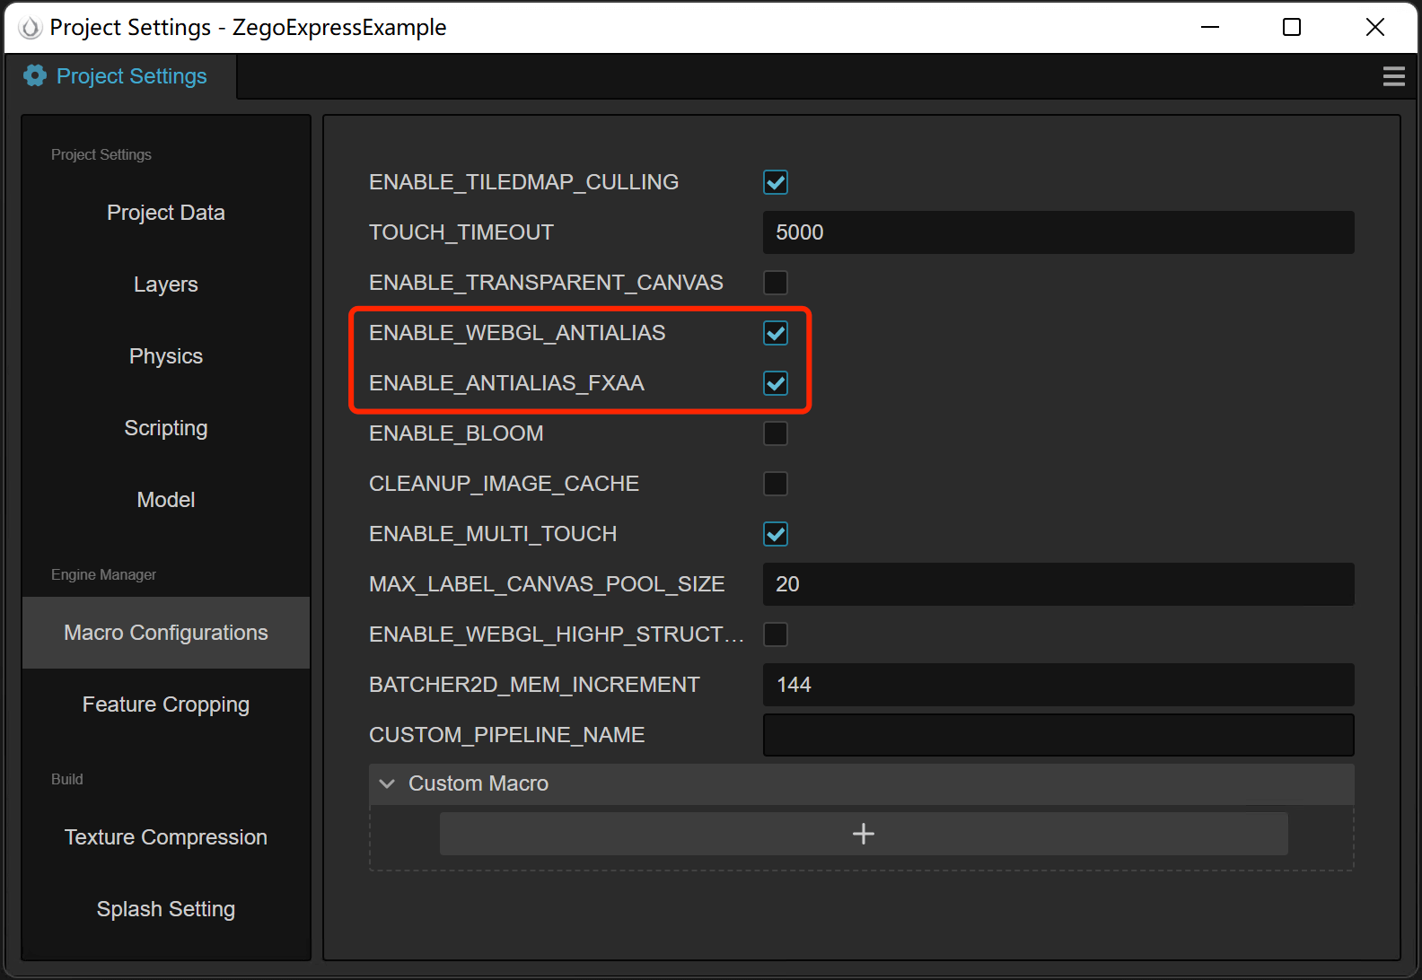Switch to Feature Cropping section
This screenshot has height=980, width=1422.
click(166, 704)
